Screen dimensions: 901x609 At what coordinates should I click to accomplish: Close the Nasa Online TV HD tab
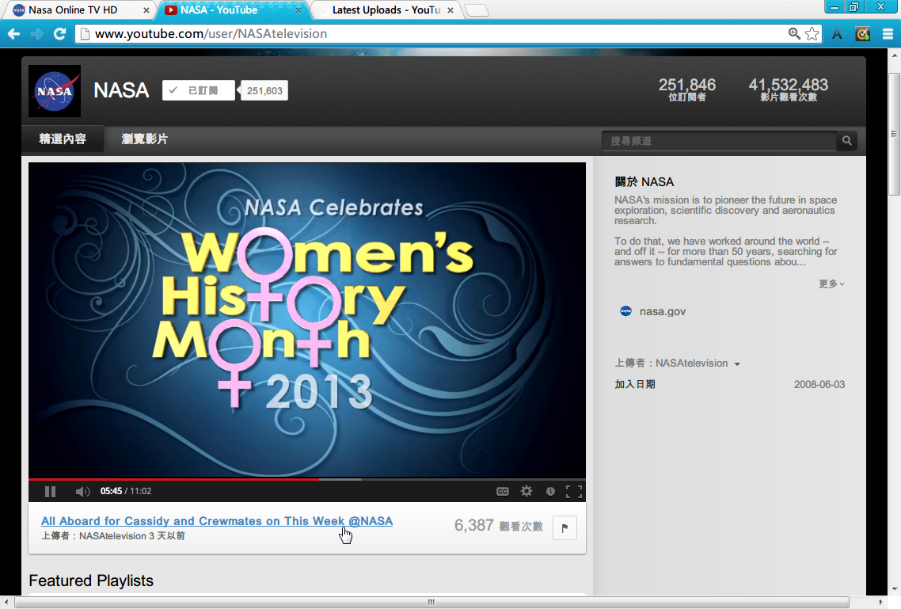[146, 10]
